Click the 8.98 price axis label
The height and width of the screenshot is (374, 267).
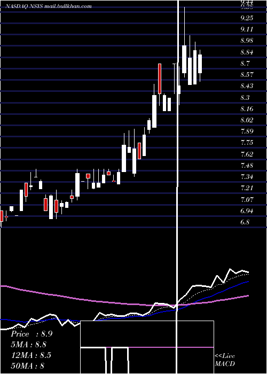tap(247, 41)
